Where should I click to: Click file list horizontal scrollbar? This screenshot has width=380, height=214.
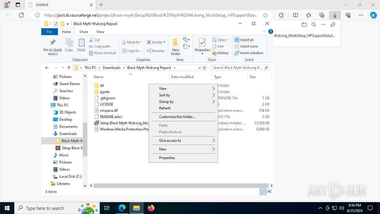(180, 186)
